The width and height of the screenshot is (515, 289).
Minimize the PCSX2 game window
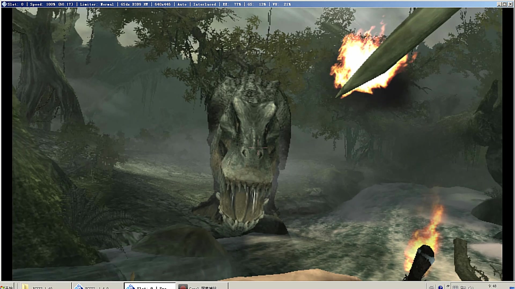pyautogui.click(x=499, y=4)
